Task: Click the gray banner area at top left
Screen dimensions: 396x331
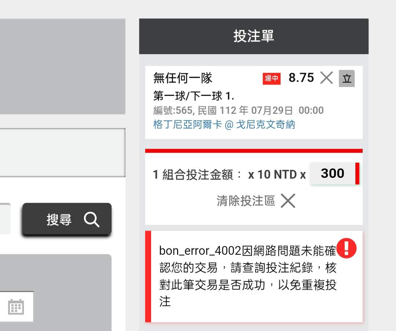Action: [x=63, y=66]
